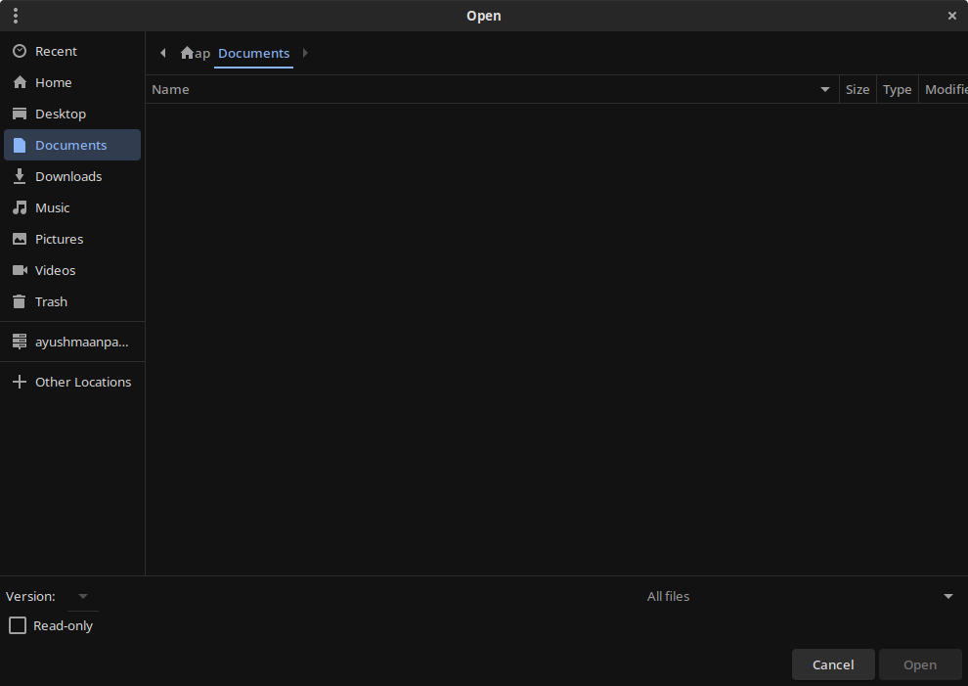The image size is (968, 686).
Task: Browse Other Locations
Action: tap(72, 382)
